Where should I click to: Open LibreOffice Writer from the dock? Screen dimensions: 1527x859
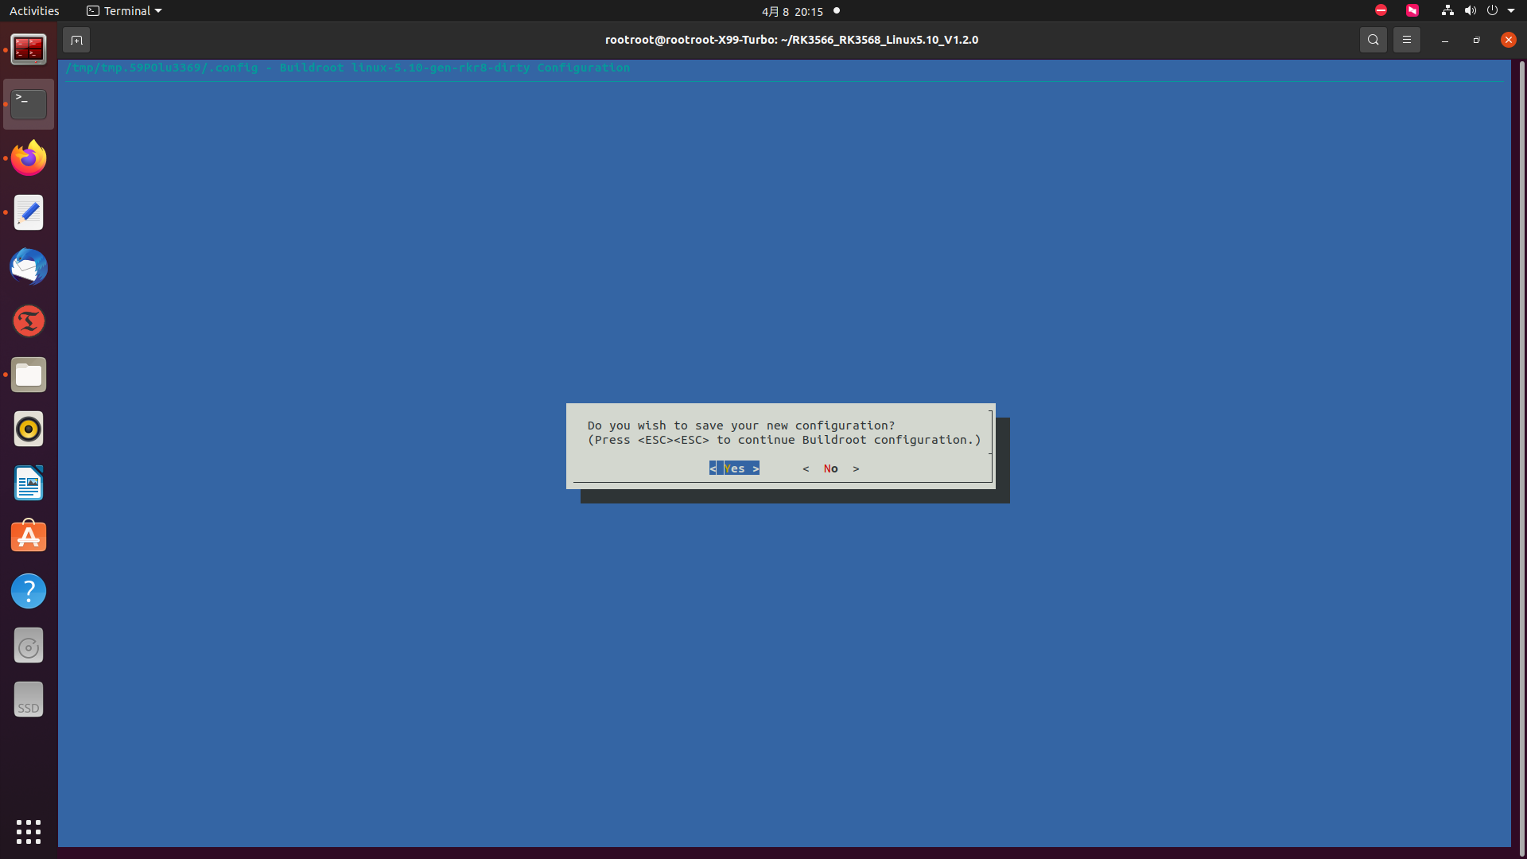pos(29,483)
